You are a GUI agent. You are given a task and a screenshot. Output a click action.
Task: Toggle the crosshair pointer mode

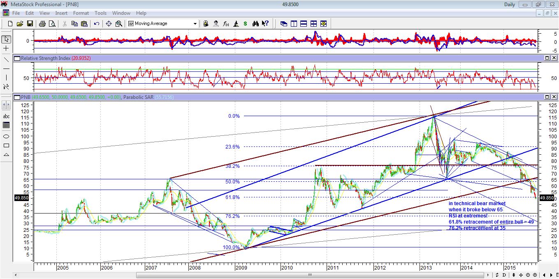tap(6, 48)
